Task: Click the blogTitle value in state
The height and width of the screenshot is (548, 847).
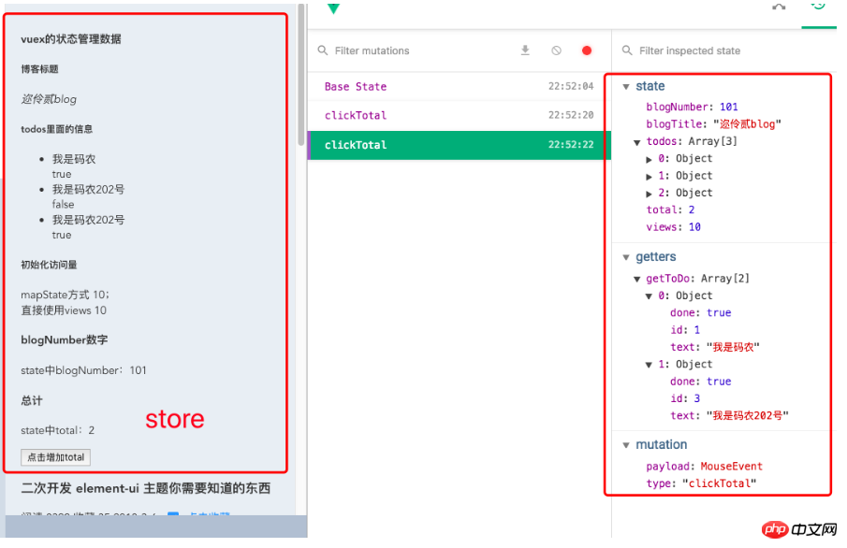Action: pos(747,124)
